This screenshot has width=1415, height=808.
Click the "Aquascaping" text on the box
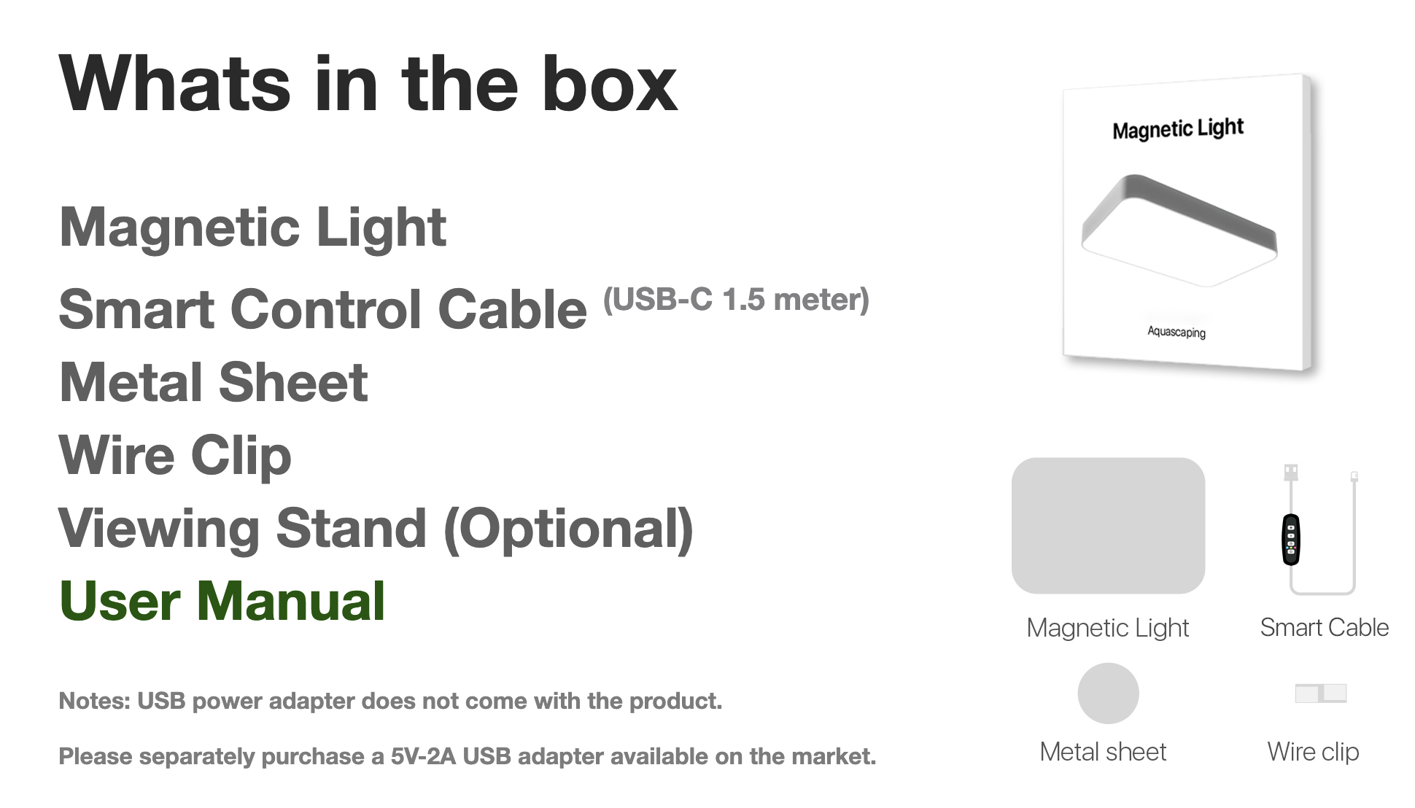1176,332
